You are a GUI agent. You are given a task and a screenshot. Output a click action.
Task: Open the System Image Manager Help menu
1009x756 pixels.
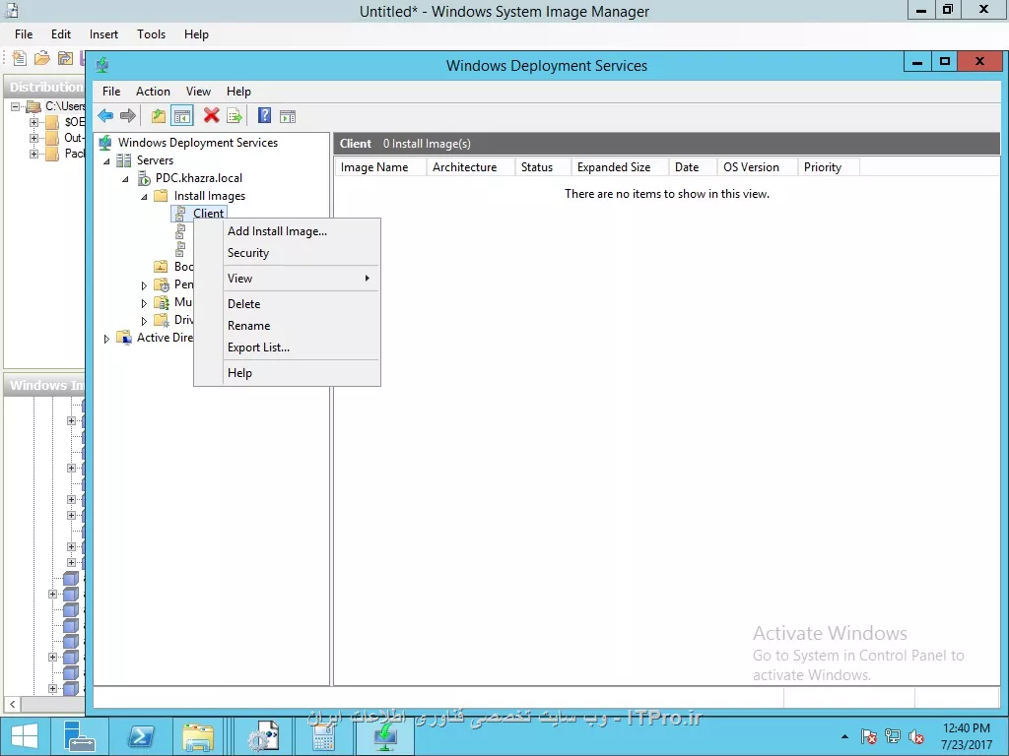pyautogui.click(x=196, y=34)
